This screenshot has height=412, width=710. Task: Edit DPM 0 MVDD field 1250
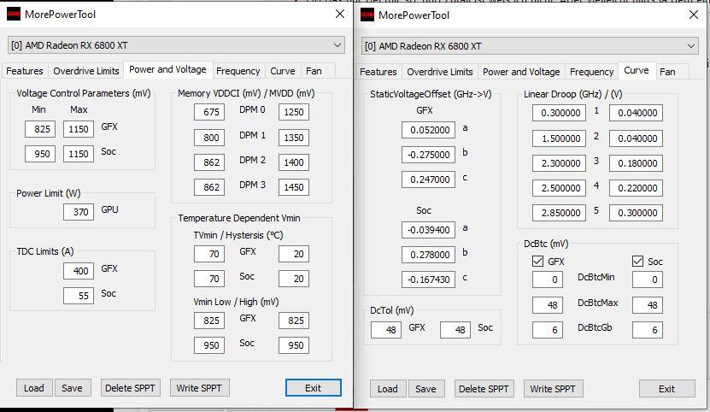point(294,112)
